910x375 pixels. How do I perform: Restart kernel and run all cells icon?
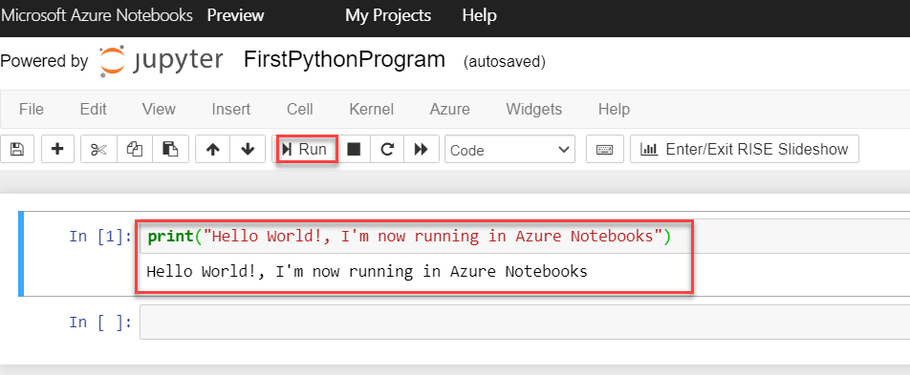[422, 150]
